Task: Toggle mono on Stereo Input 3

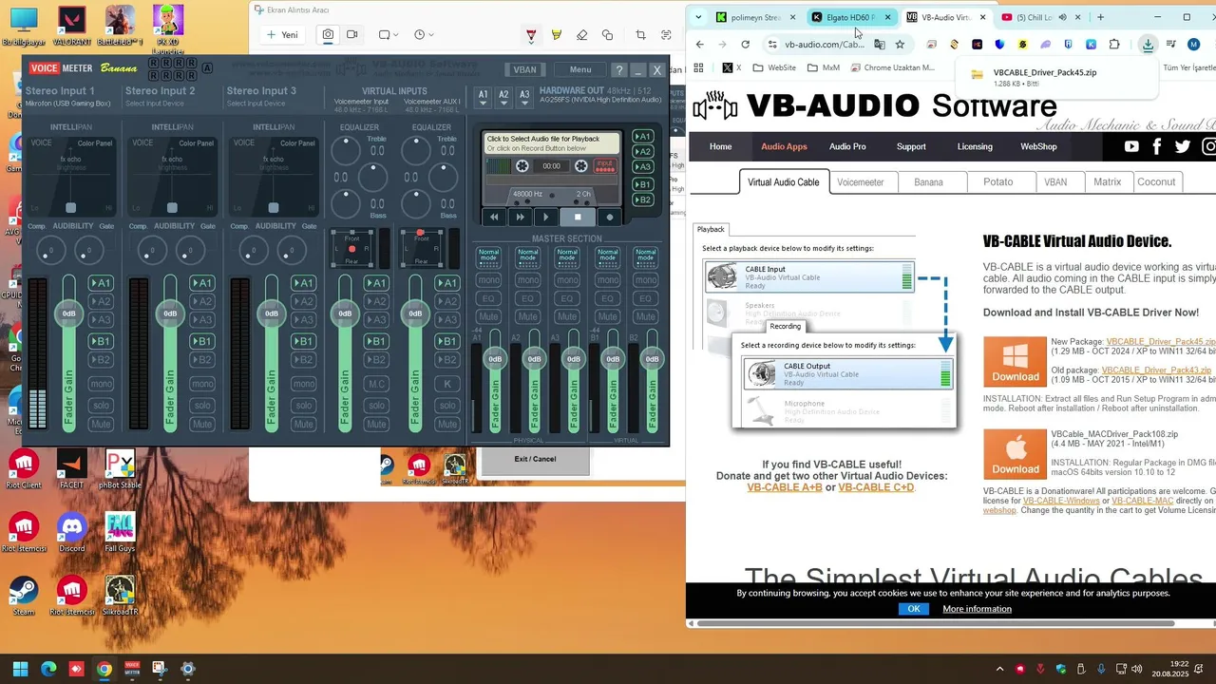Action: pos(304,384)
